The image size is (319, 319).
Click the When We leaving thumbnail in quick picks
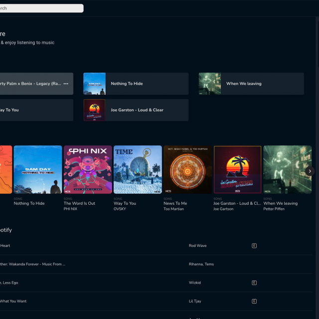click(210, 84)
